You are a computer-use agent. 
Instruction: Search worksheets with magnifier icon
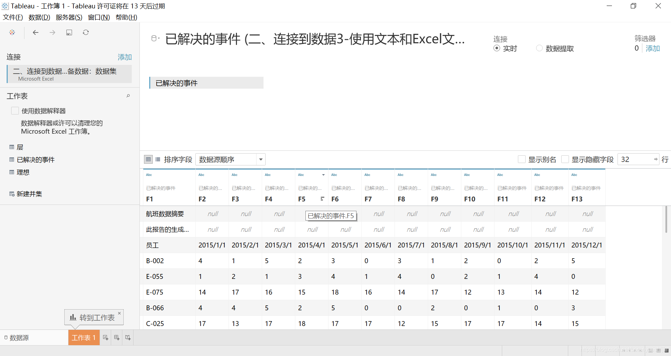click(x=128, y=96)
